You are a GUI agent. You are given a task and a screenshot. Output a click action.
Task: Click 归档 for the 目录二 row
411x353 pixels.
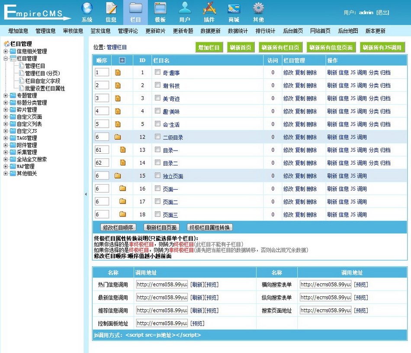385,163
